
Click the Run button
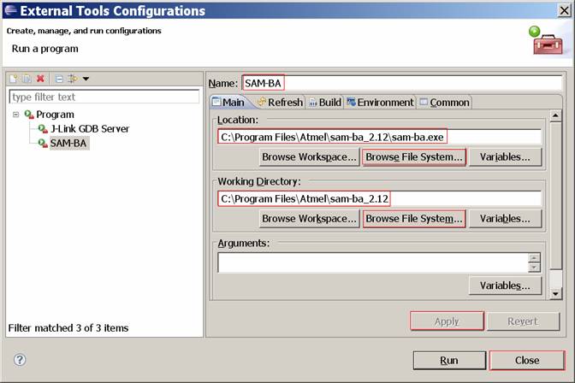449,360
